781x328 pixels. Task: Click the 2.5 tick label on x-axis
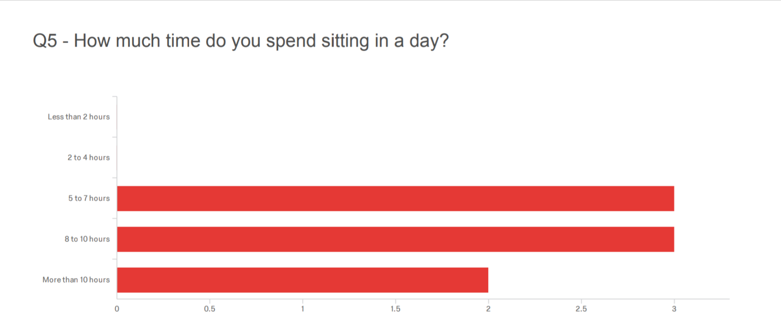click(x=581, y=309)
